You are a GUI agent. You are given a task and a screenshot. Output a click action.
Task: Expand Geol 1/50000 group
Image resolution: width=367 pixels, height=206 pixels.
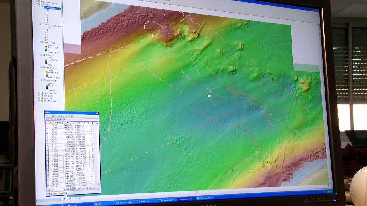click(x=39, y=96)
